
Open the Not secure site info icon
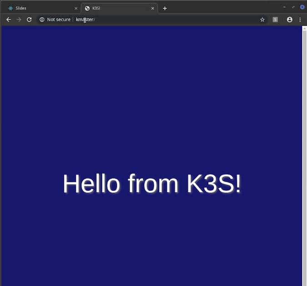click(x=42, y=20)
